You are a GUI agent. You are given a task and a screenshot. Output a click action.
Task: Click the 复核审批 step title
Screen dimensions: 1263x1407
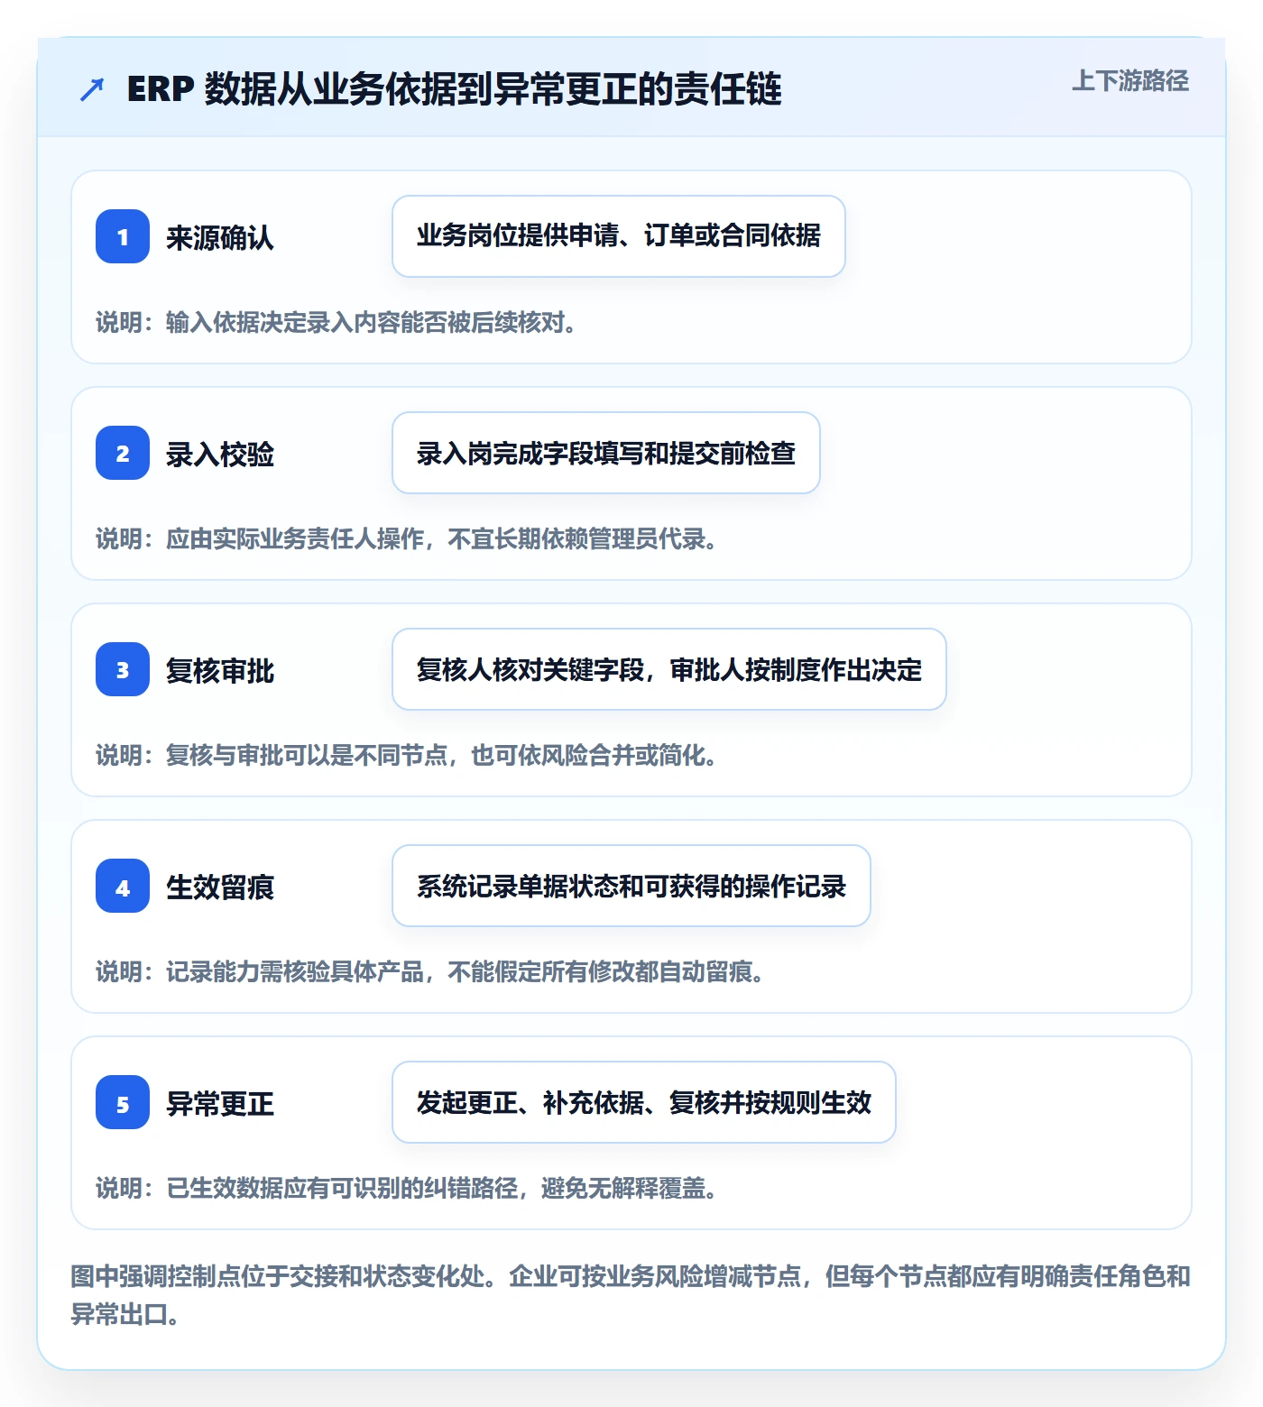click(x=220, y=670)
